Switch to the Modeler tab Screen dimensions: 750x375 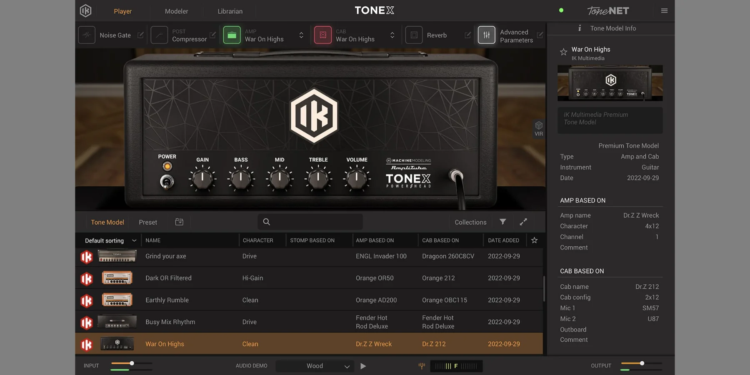tap(176, 11)
